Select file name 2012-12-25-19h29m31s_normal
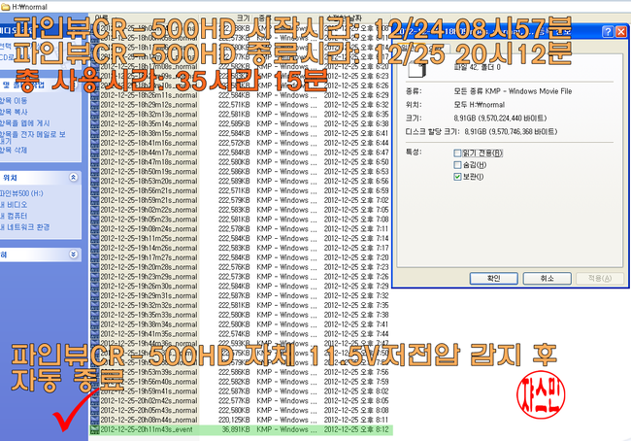 pyautogui.click(x=149, y=296)
